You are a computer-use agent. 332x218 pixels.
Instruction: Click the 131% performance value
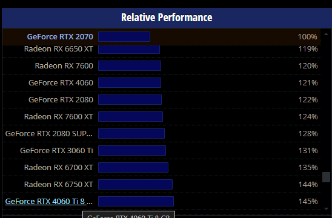click(308, 151)
